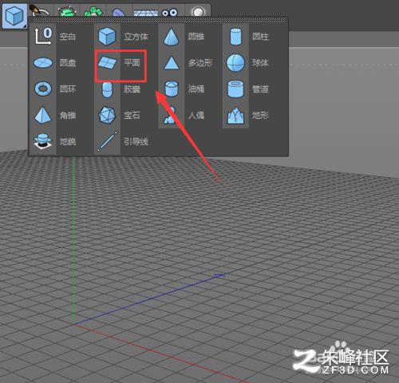Pick the Capsule (胶囊) menu entry
The image size is (399, 383).
(x=107, y=89)
